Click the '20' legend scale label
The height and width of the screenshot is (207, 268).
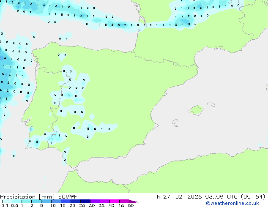pos(72,205)
